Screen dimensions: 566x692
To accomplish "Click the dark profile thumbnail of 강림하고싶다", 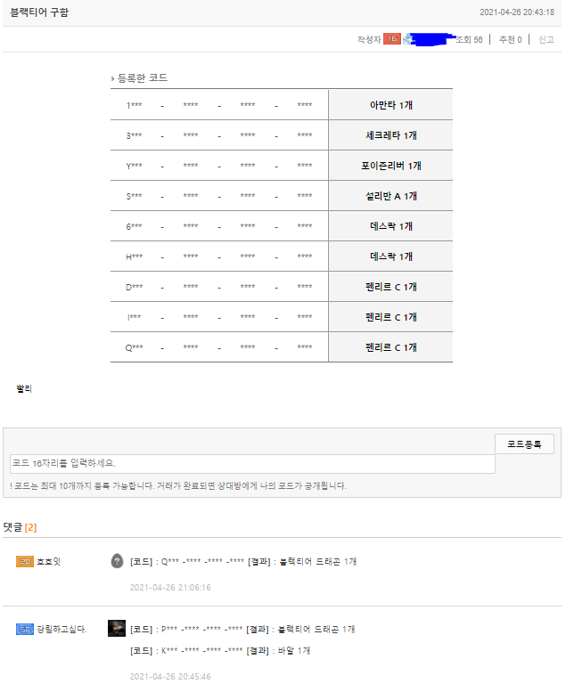I will point(117,628).
